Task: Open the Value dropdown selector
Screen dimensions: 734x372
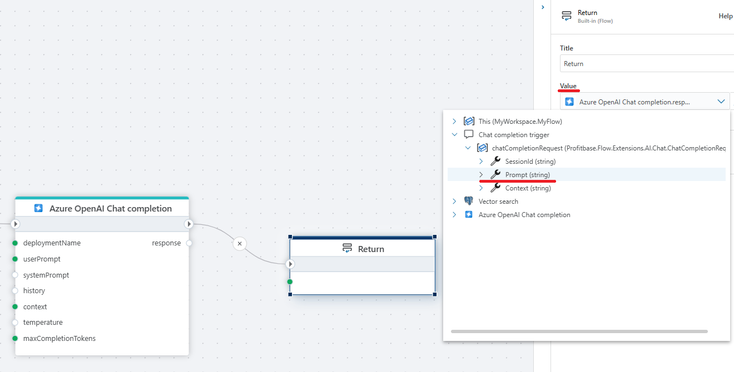Action: pyautogui.click(x=721, y=102)
